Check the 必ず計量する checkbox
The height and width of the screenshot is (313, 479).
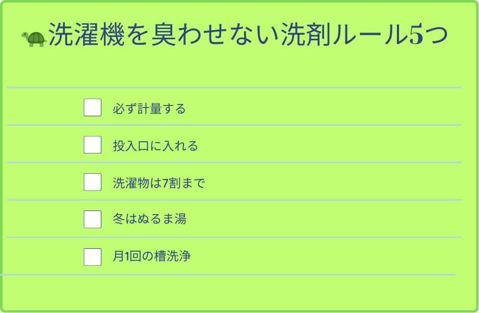pyautogui.click(x=92, y=108)
